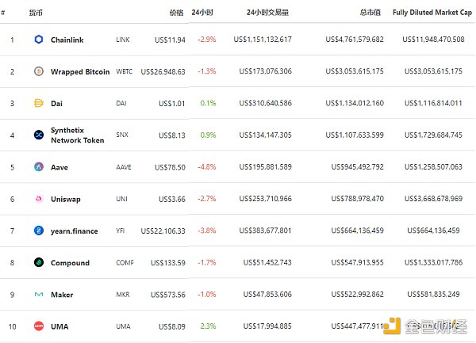Image resolution: width=476 pixels, height=343 pixels.
Task: Sort by the 价格 column header
Action: pyautogui.click(x=176, y=13)
